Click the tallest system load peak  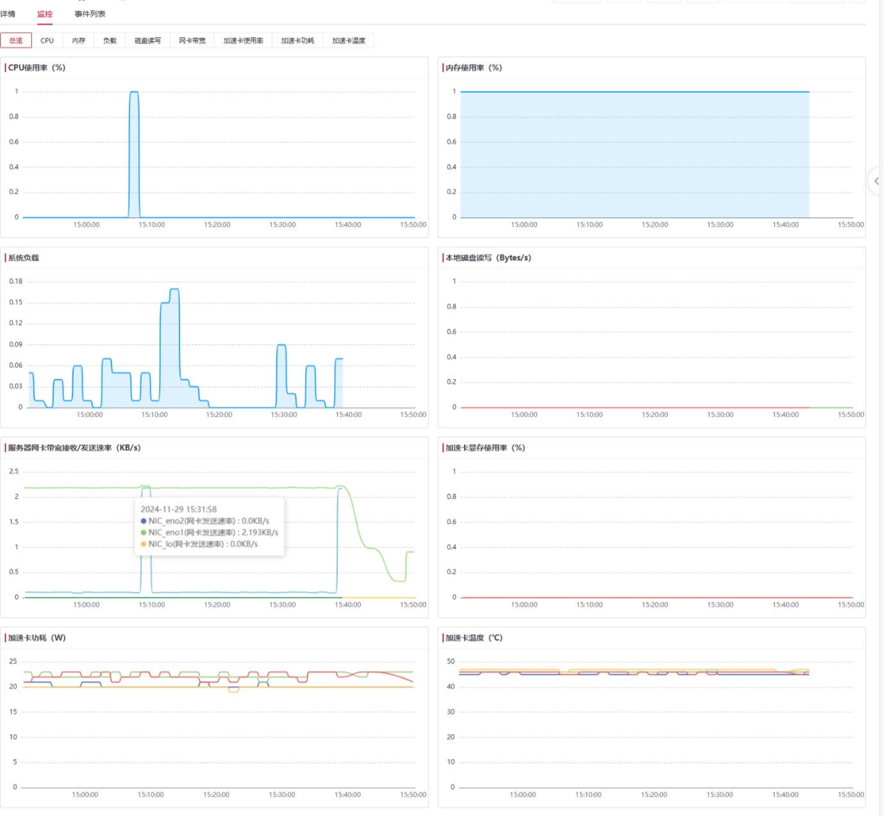pyautogui.click(x=174, y=290)
